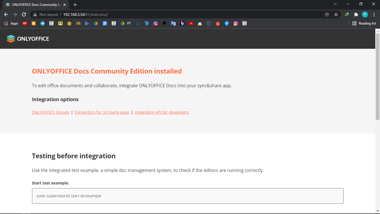Open a new tab with the plus button
Viewport: 380px width, 214px height.
coord(75,5)
